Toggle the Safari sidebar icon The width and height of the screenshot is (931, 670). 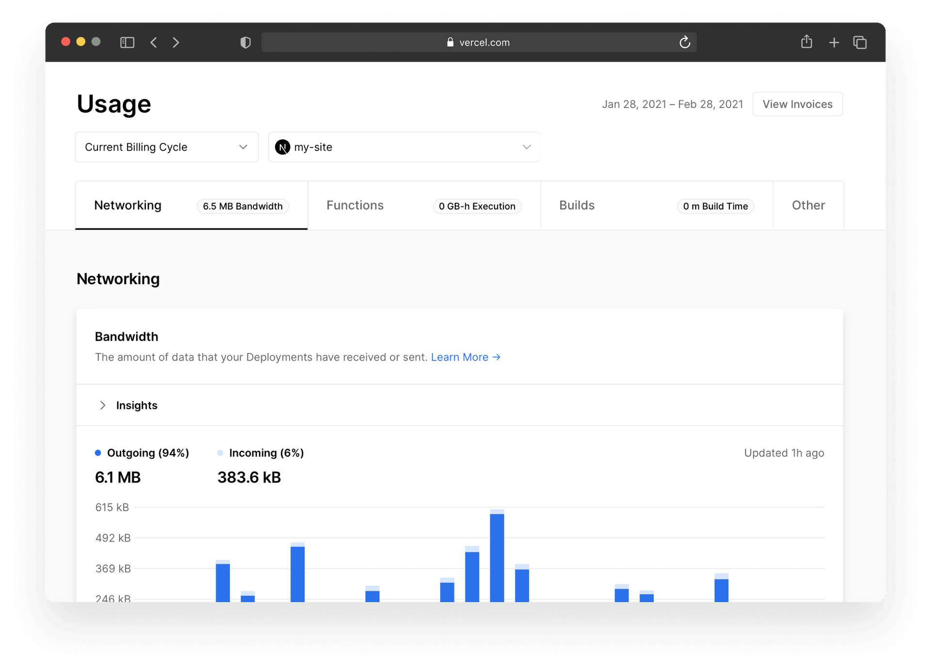pyautogui.click(x=127, y=43)
